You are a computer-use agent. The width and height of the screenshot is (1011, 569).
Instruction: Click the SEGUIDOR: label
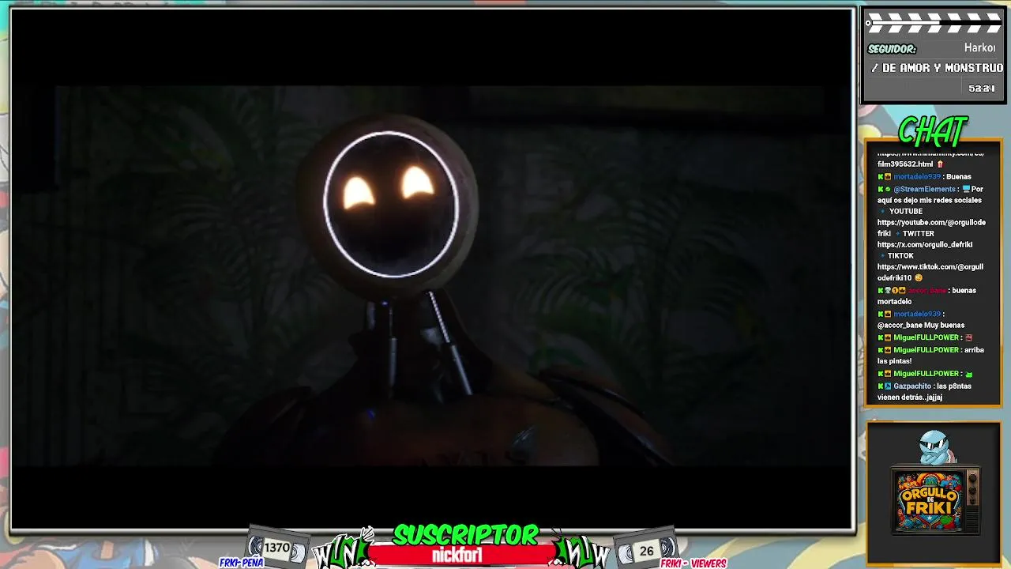coord(892,49)
